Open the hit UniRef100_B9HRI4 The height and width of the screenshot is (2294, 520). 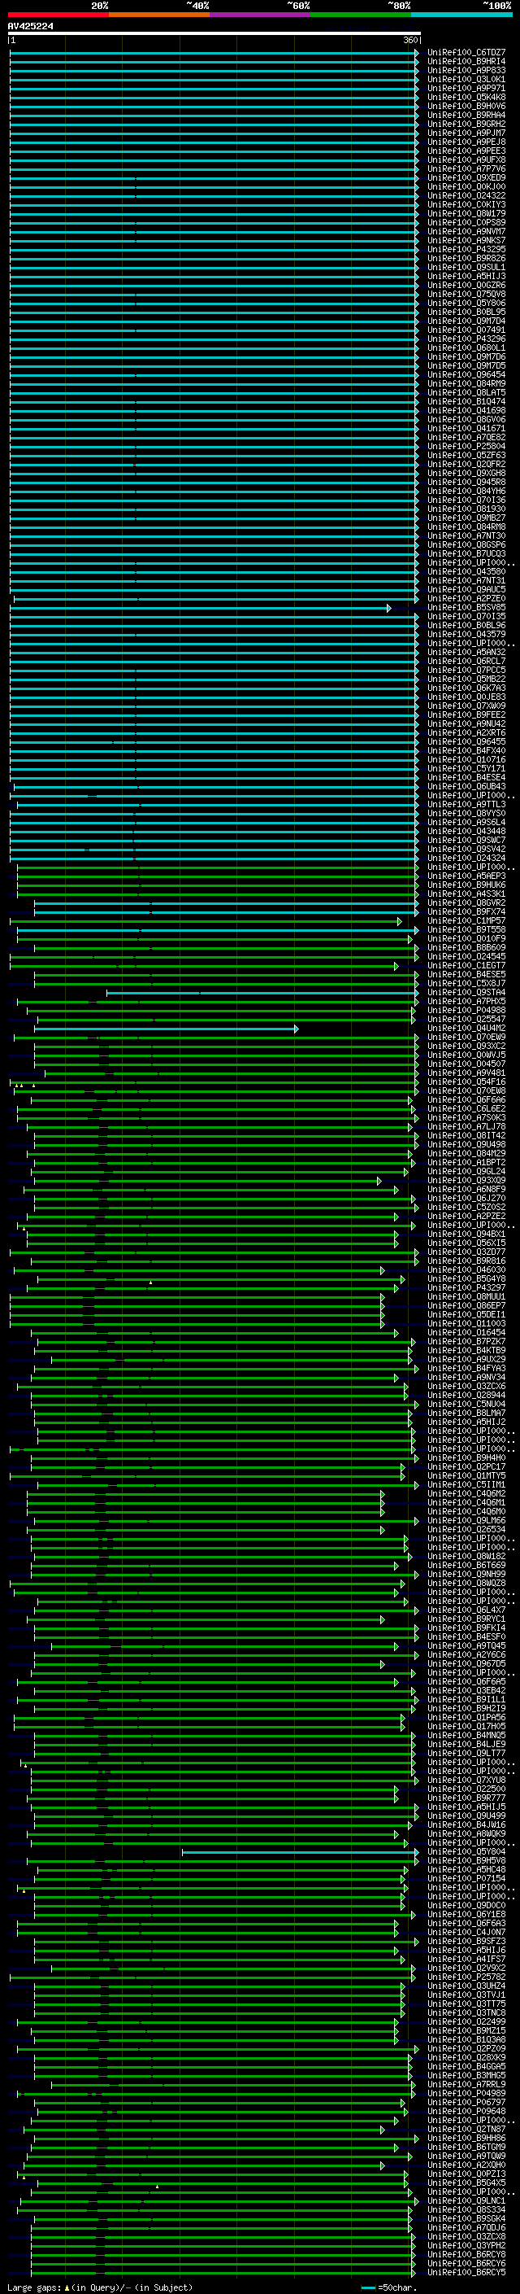[466, 62]
